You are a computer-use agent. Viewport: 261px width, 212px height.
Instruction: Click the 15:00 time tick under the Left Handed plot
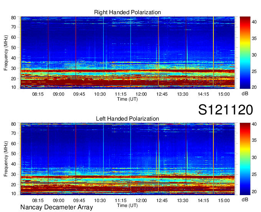pyautogui.click(x=224, y=200)
